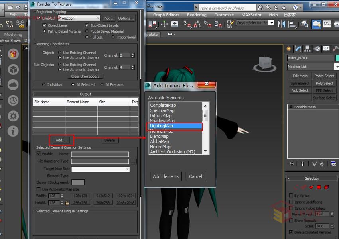This screenshot has width=339, height=239.
Task: Click the blue Help question-mark icon
Action: click(x=295, y=8)
